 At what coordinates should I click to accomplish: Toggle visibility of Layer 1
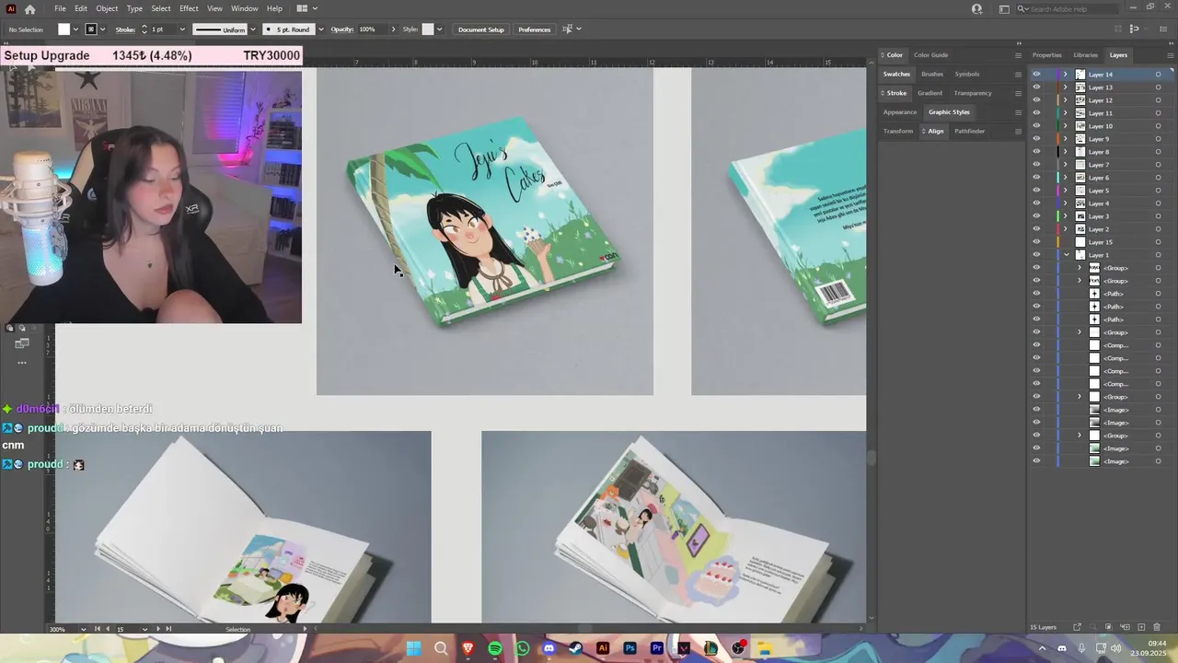[1036, 255]
